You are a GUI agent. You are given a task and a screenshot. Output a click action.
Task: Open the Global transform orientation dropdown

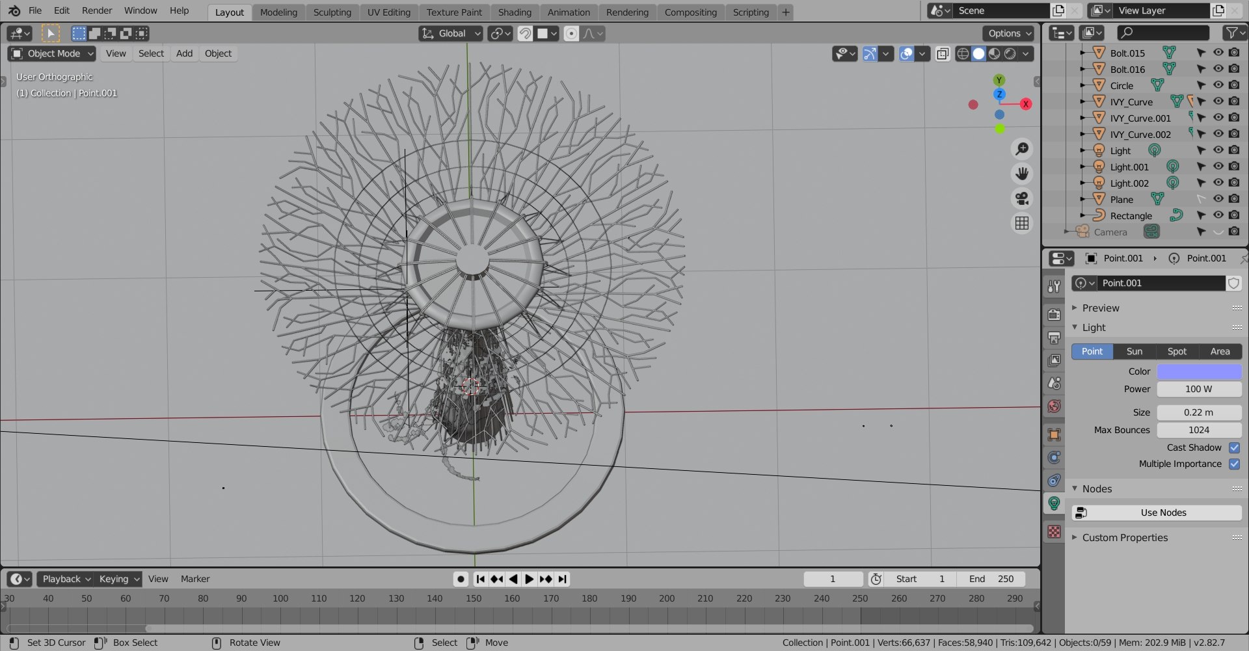point(451,33)
